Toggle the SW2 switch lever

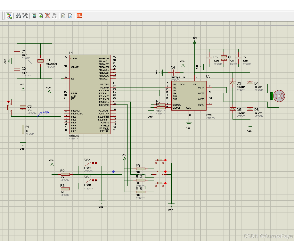pyautogui.click(x=87, y=181)
